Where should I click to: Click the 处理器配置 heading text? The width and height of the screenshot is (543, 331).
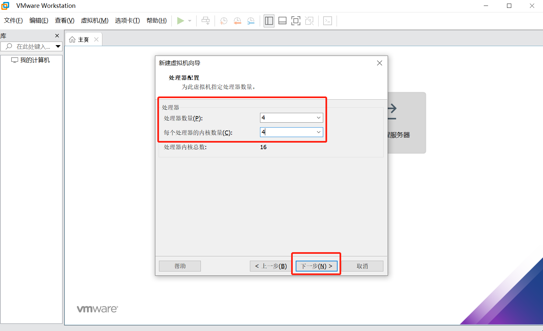tap(184, 78)
